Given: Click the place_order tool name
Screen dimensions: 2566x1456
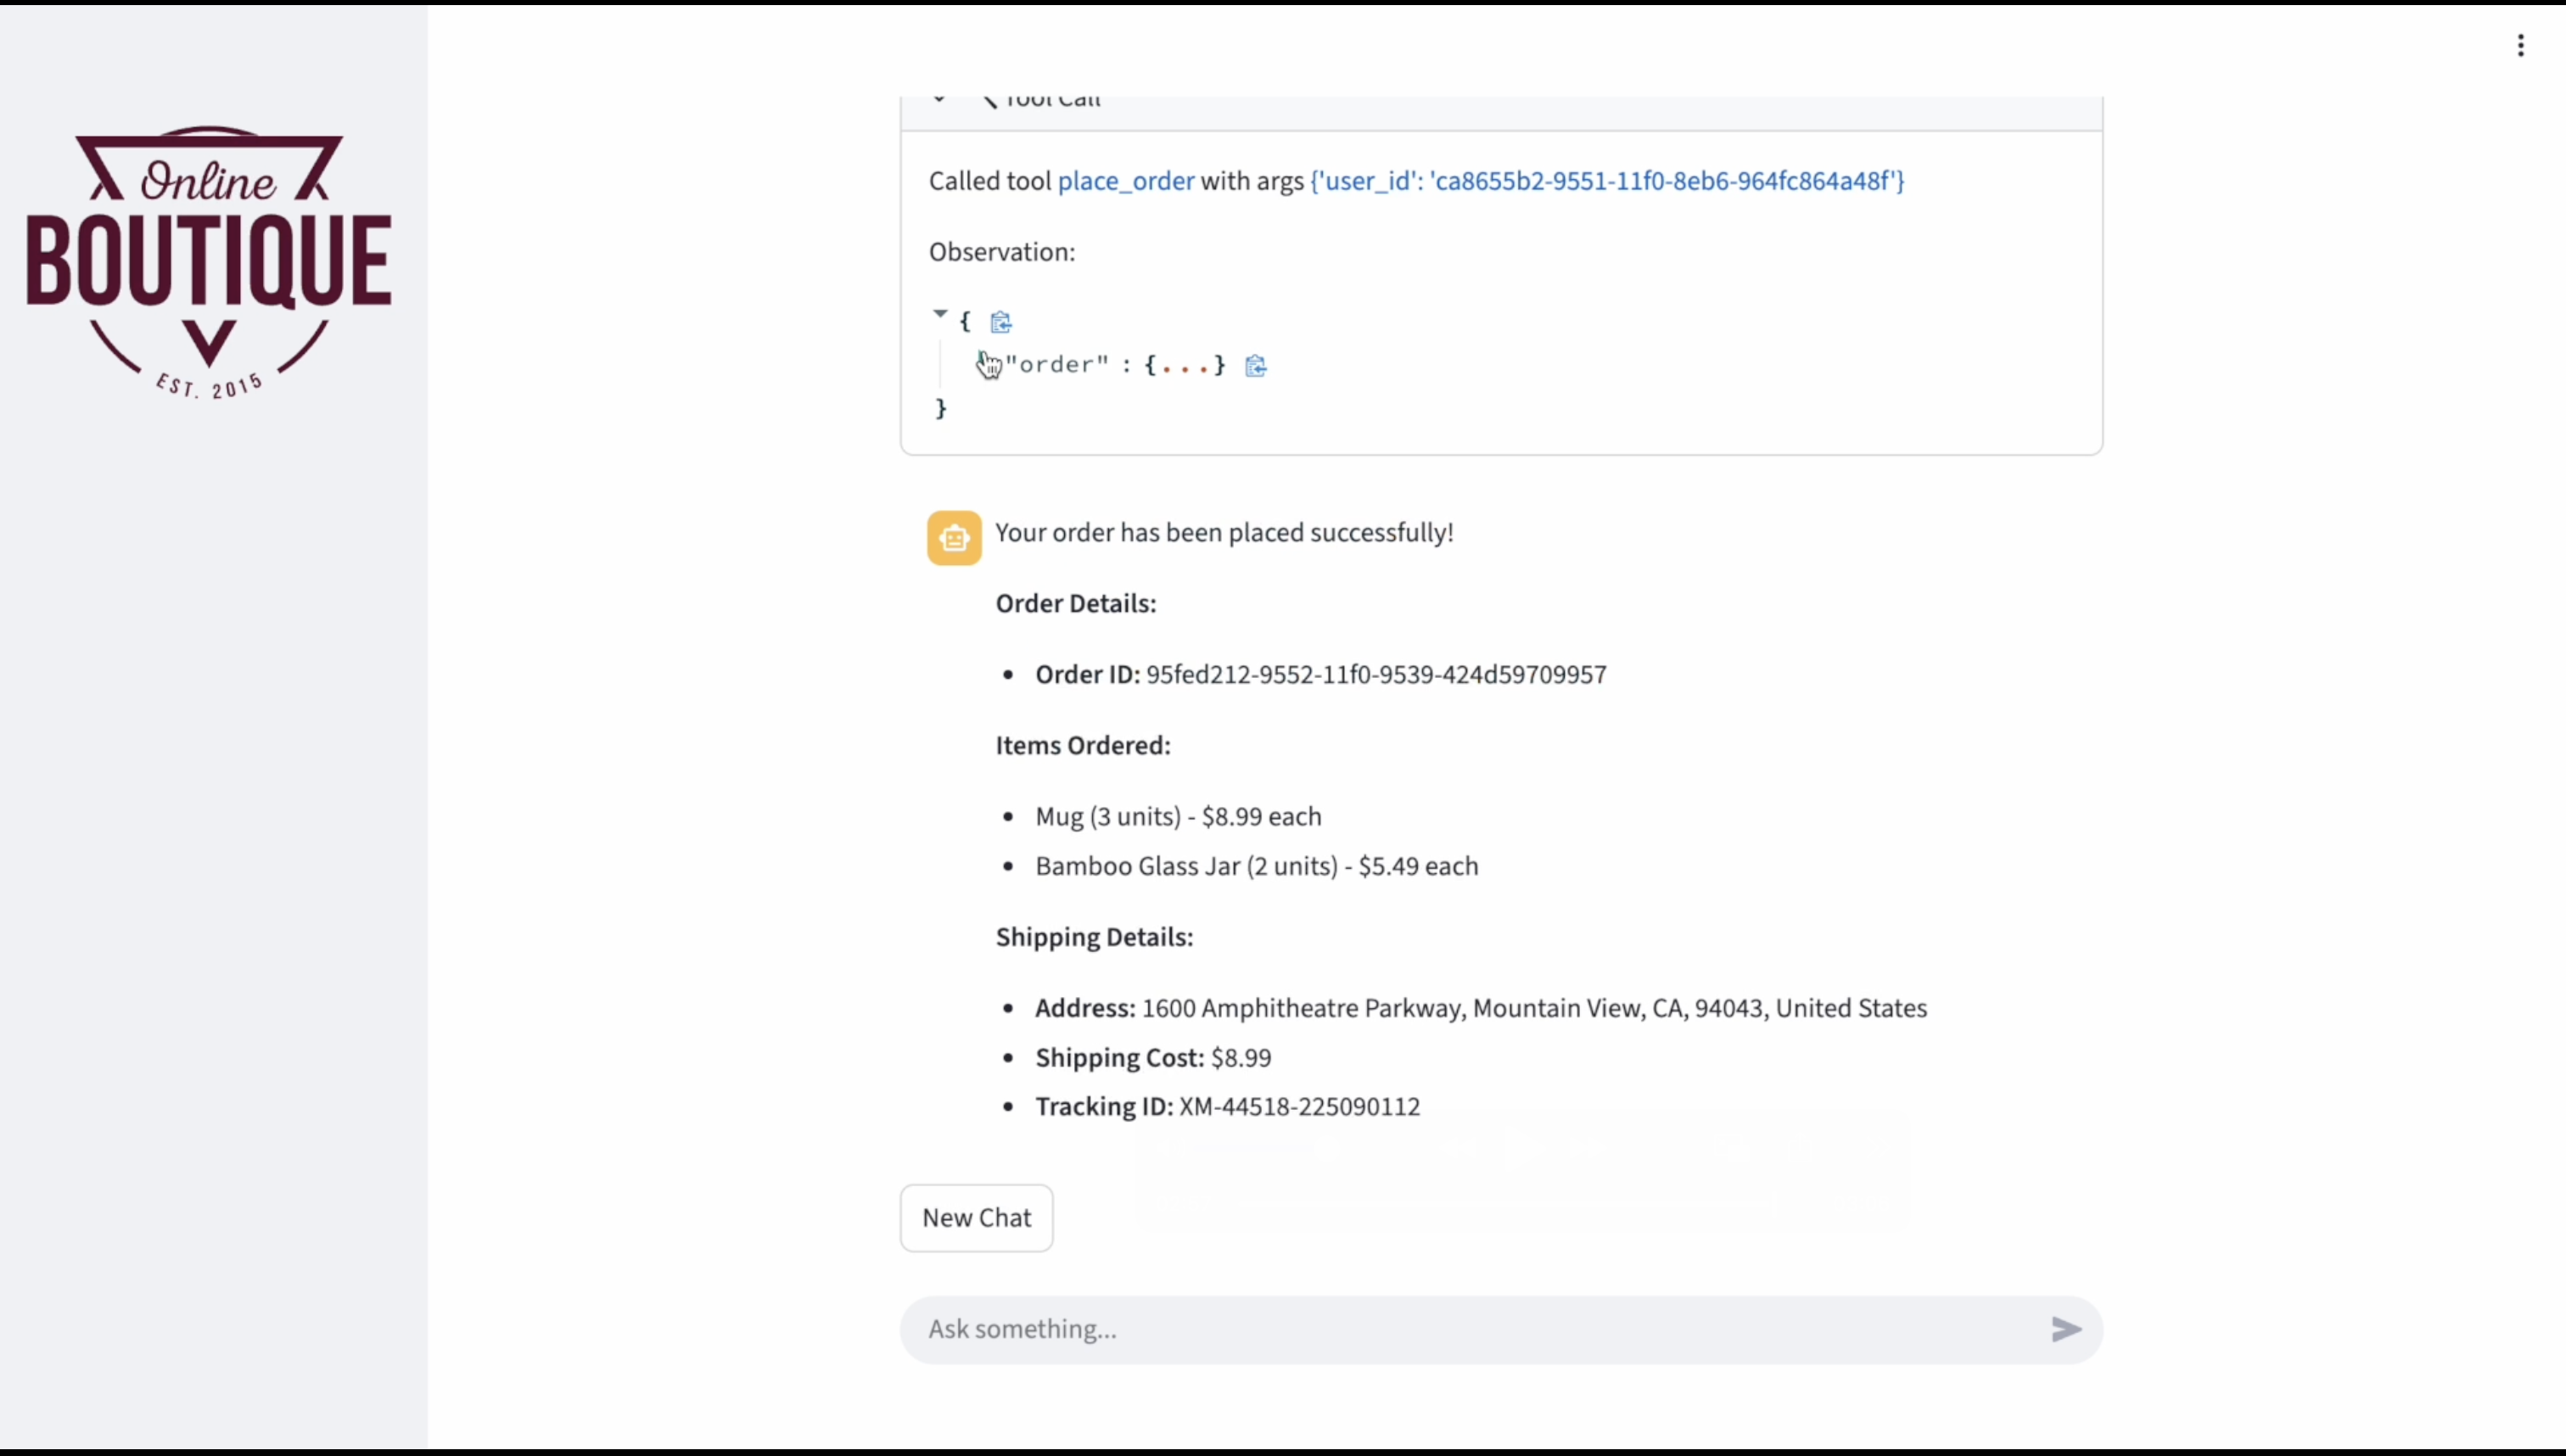Looking at the screenshot, I should (x=1125, y=181).
